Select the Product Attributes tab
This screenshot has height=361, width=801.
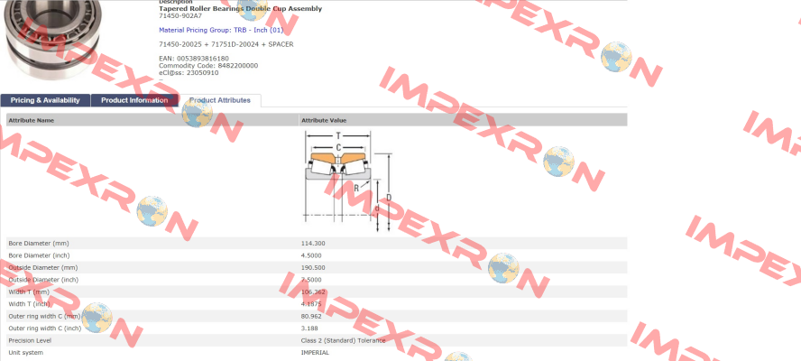point(220,100)
